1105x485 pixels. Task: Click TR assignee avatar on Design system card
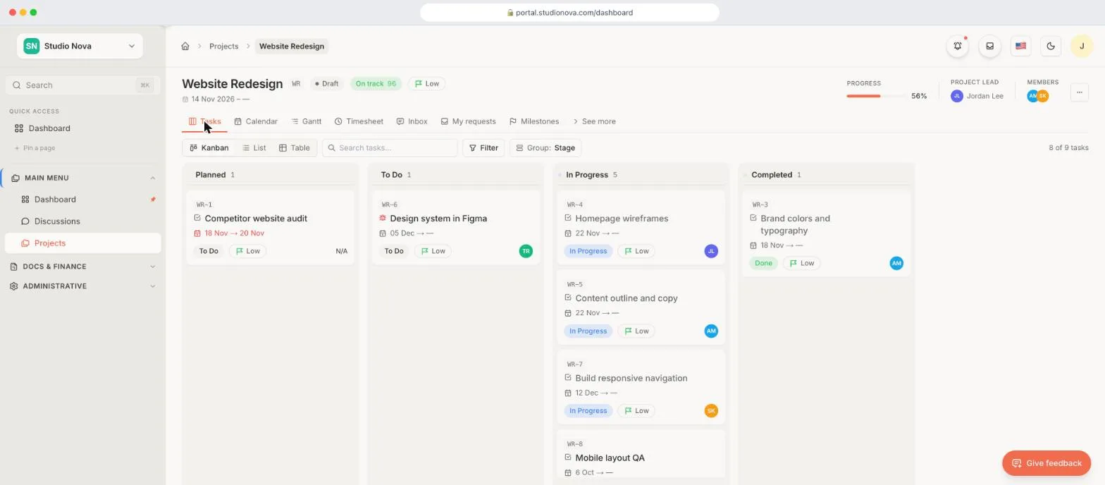(x=526, y=251)
